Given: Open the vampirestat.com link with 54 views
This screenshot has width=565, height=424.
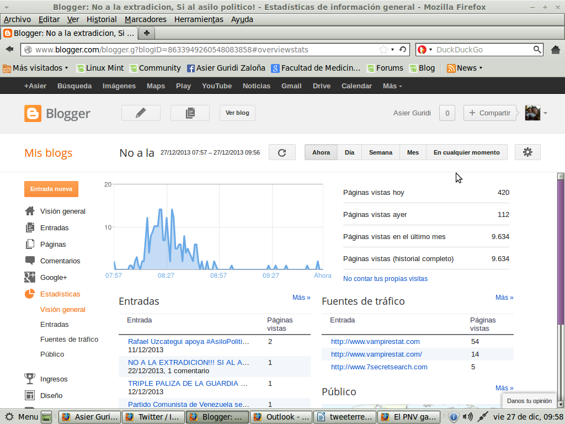Looking at the screenshot, I should [x=375, y=341].
